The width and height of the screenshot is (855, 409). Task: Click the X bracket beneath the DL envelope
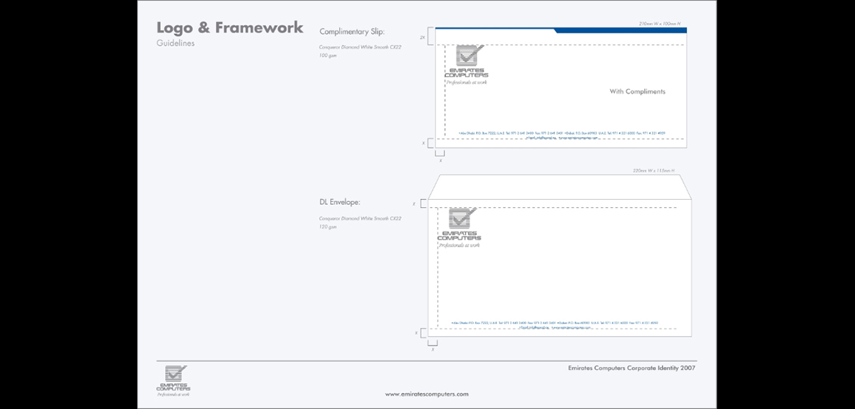tap(432, 343)
